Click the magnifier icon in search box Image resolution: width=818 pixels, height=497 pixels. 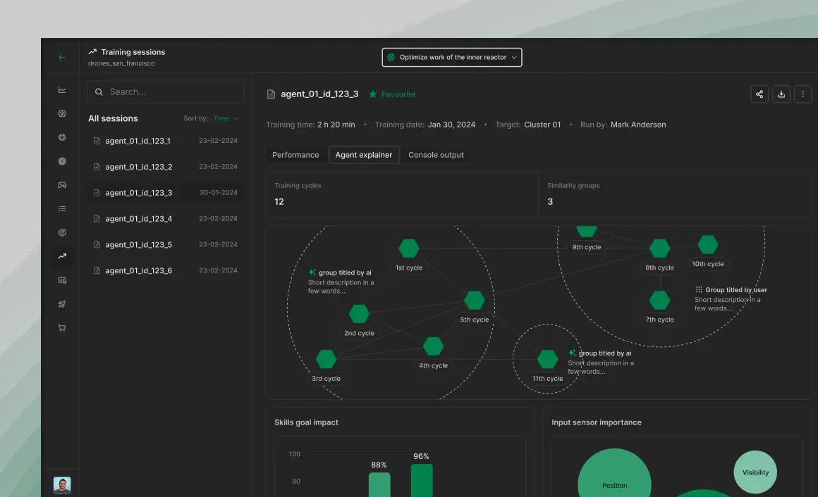tap(99, 92)
